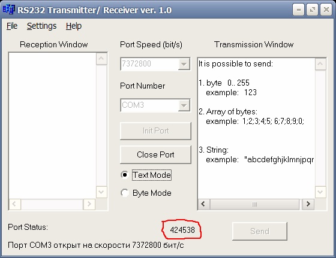Click Reception Window scroll right arrow

point(89,204)
